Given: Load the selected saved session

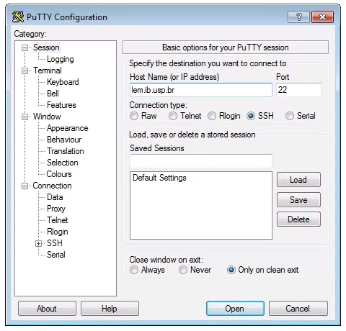Looking at the screenshot, I should point(298,180).
